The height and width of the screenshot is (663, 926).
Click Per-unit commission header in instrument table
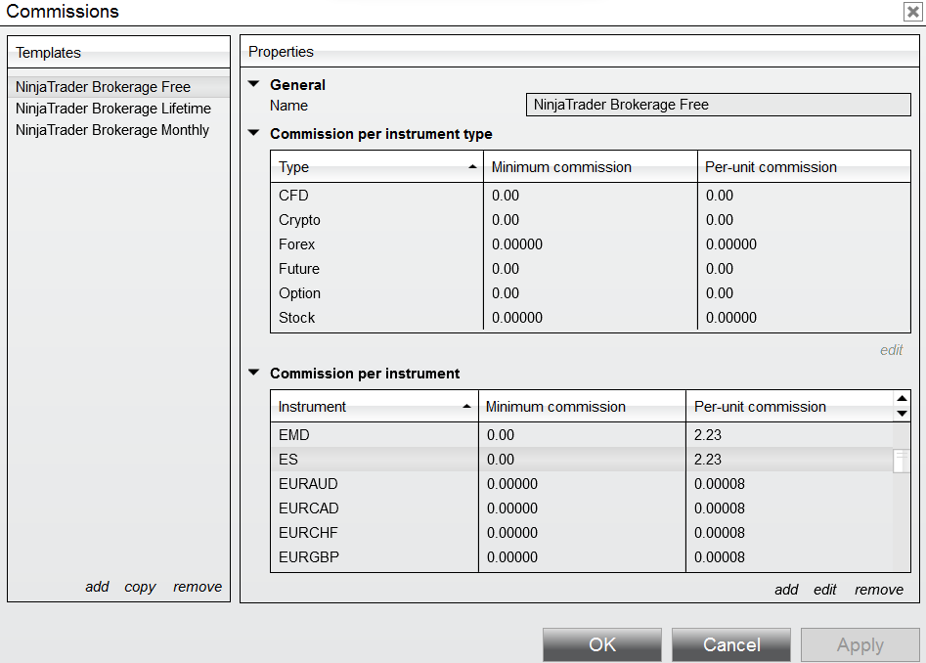coord(790,407)
